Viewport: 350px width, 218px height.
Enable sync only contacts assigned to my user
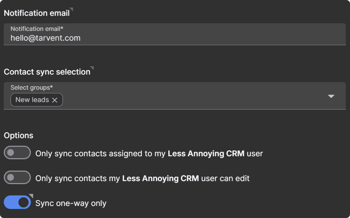(x=17, y=153)
